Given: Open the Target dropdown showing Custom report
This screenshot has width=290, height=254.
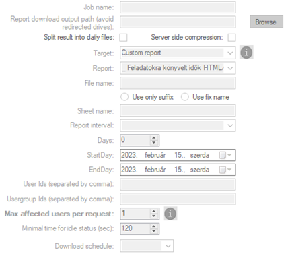Looking at the screenshot, I should point(178,53).
